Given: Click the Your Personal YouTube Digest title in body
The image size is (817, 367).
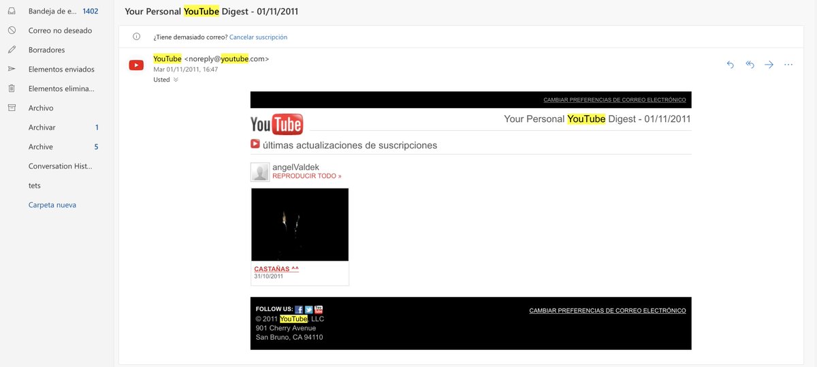Looking at the screenshot, I should tap(597, 118).
